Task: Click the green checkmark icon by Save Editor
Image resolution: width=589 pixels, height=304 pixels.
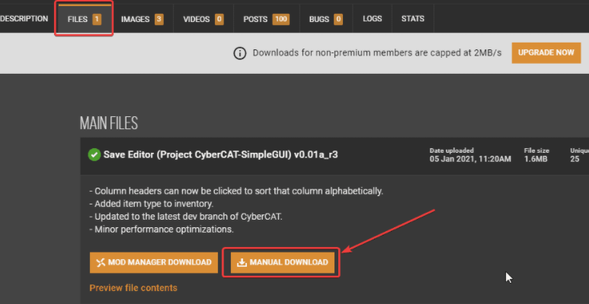Action: tap(94, 154)
